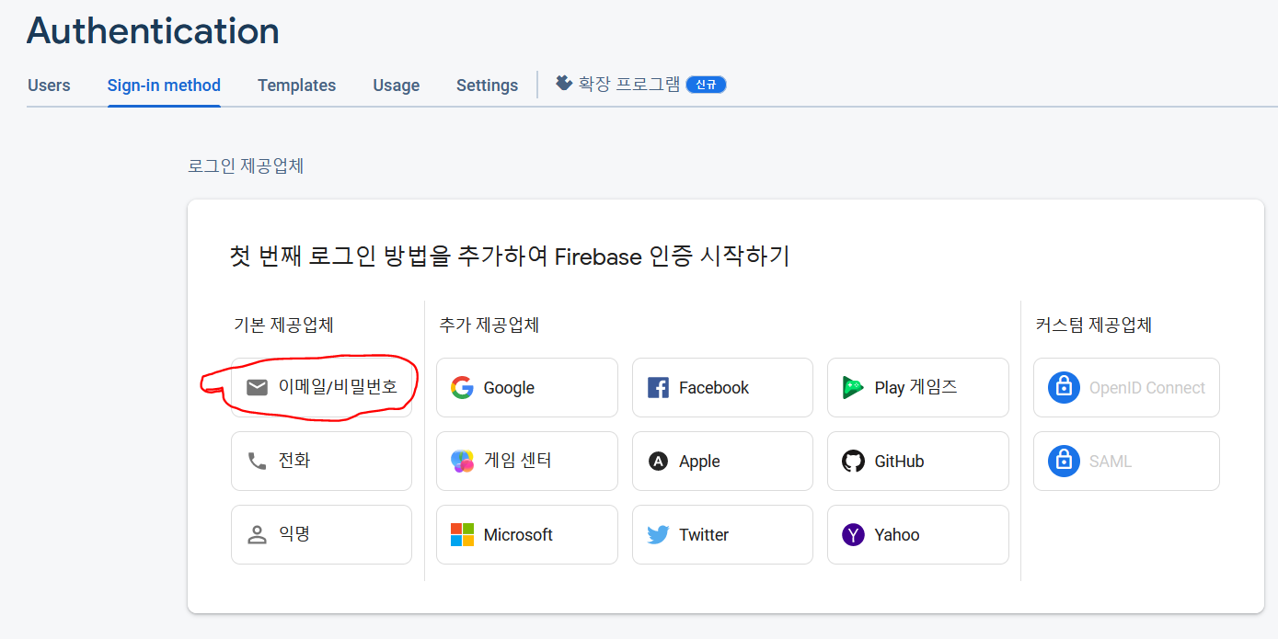Viewport: 1278px width, 639px height.
Task: Click the GitHub octocat icon
Action: tap(853, 461)
